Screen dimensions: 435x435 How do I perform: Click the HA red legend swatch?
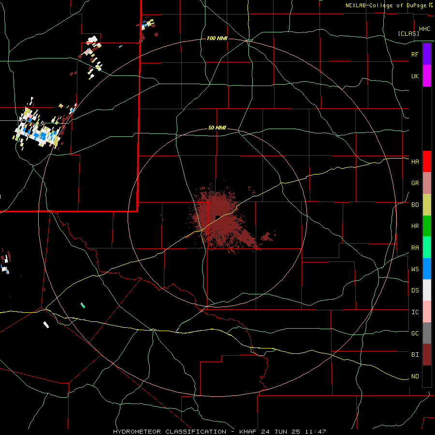pyautogui.click(x=427, y=161)
